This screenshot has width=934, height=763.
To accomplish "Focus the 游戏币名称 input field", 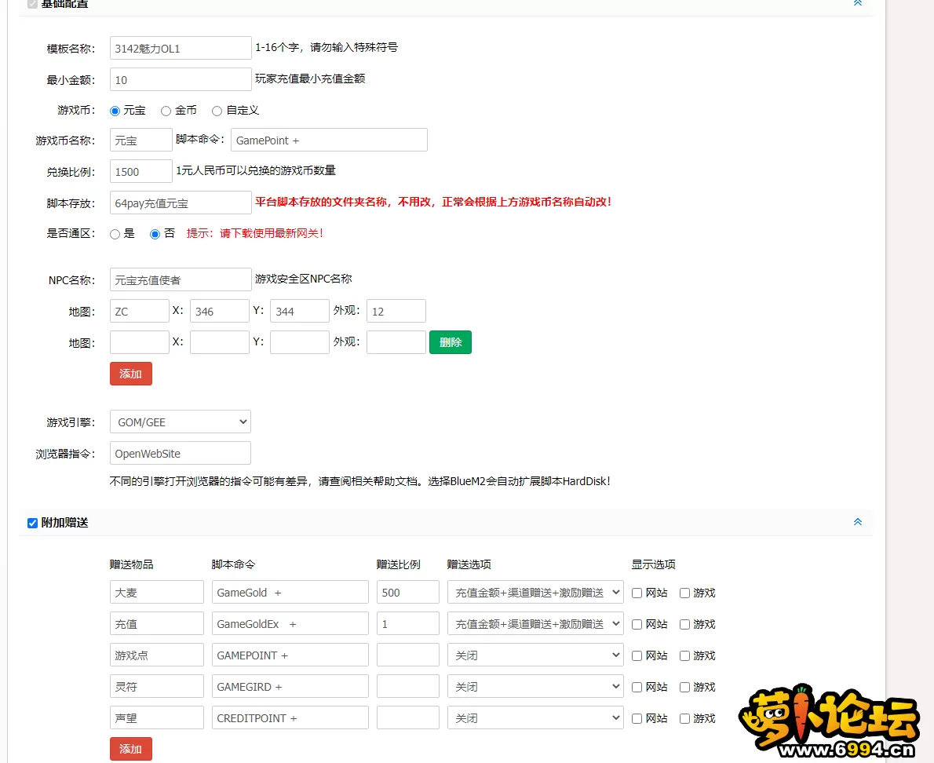I will 141,140.
